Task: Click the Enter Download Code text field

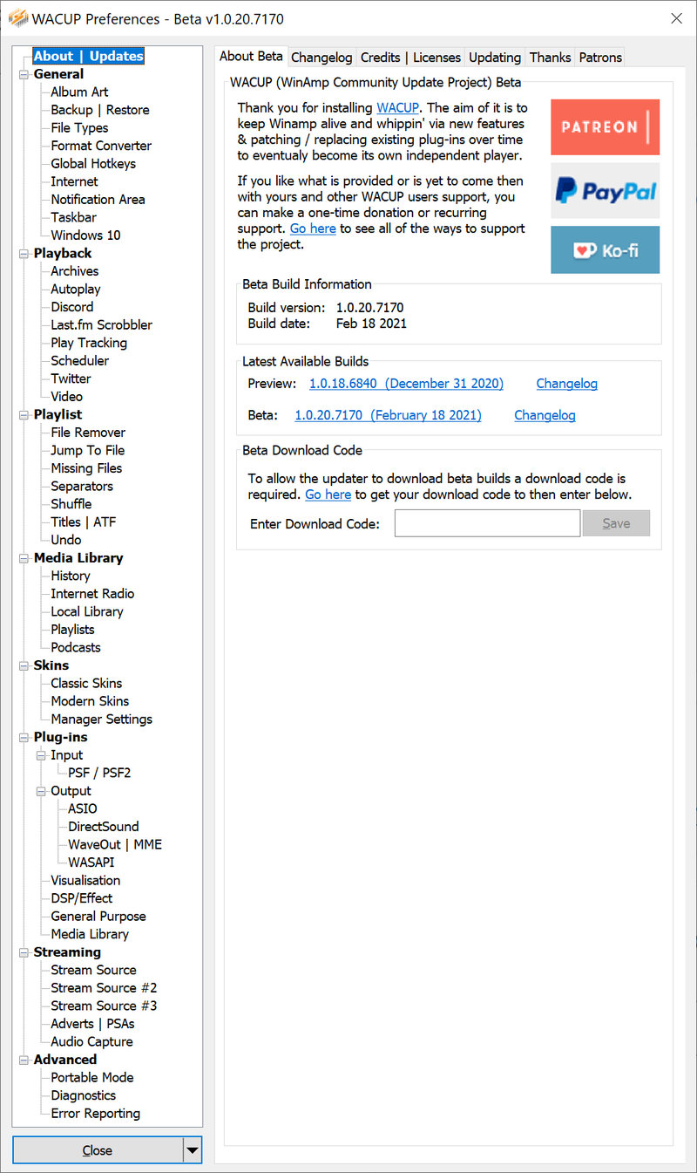Action: pyautogui.click(x=487, y=523)
